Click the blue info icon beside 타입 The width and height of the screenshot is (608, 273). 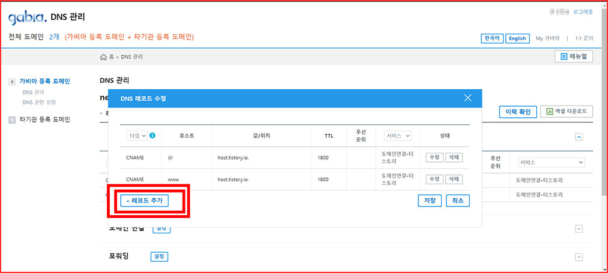pyautogui.click(x=153, y=136)
